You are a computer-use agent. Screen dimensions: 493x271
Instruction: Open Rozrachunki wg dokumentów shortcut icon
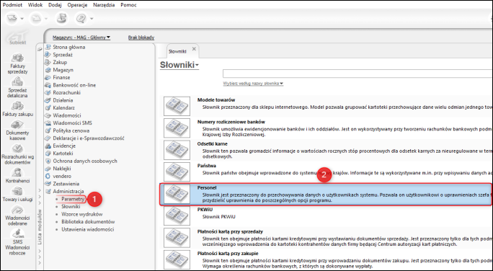17,149
